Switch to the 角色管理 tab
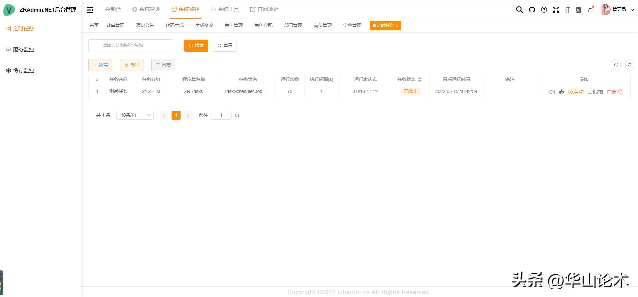Screen dimensions: 638x297 click(234, 26)
